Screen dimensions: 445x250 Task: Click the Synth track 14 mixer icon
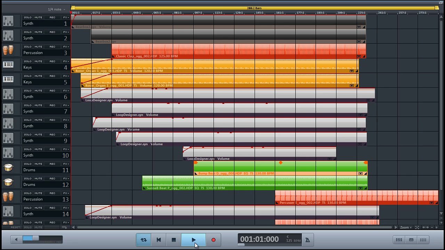[8, 211]
